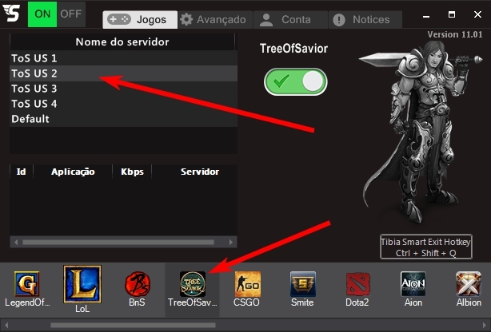This screenshot has height=332, width=491.
Task: Choose the ToS US 3 server
Action: [x=34, y=89]
